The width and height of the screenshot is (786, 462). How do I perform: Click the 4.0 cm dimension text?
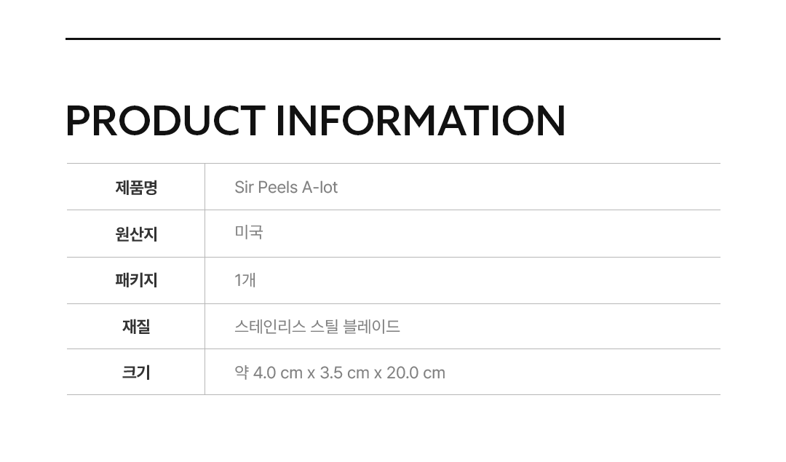[x=277, y=373]
